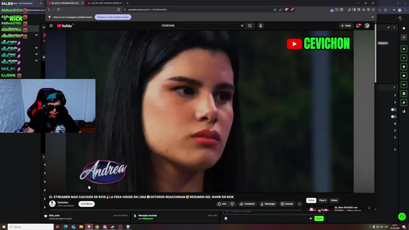Dislike the video

point(232,204)
